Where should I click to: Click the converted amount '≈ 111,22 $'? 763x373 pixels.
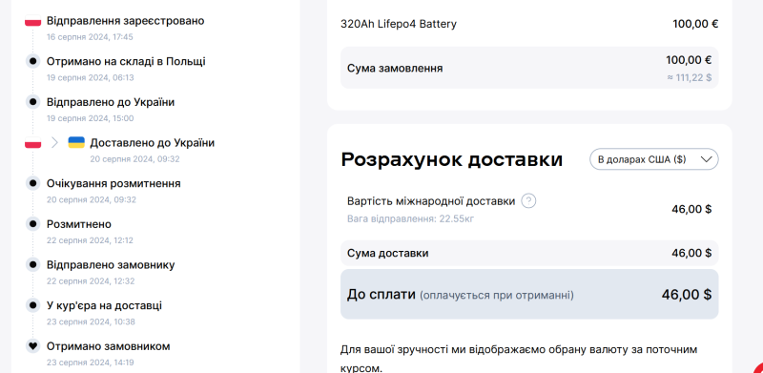pyautogui.click(x=689, y=77)
